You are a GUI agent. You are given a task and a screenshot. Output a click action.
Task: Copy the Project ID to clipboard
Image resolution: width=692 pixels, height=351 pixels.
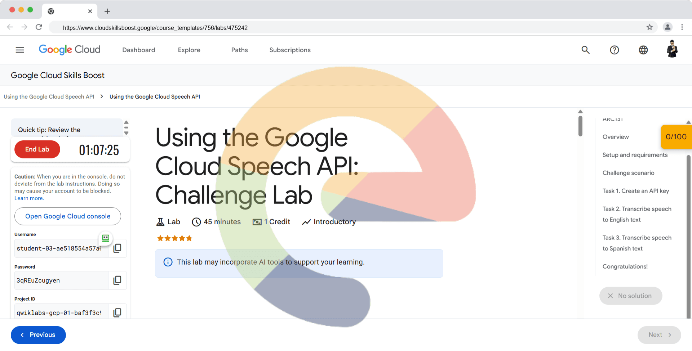click(x=117, y=312)
